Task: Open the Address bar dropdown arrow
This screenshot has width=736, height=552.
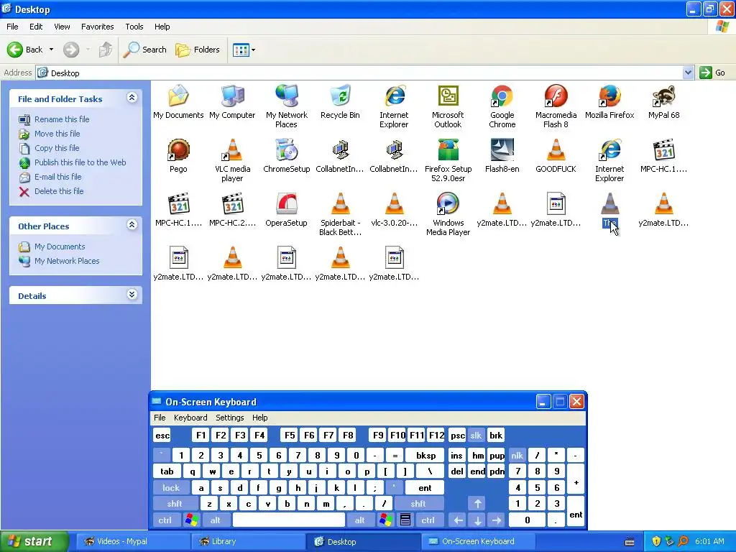Action: pyautogui.click(x=688, y=73)
